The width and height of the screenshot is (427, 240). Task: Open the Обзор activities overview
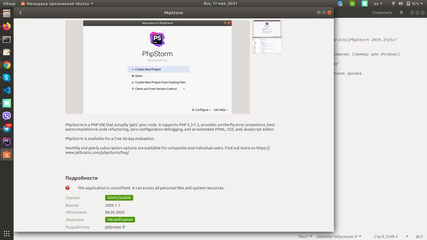tap(9, 3)
